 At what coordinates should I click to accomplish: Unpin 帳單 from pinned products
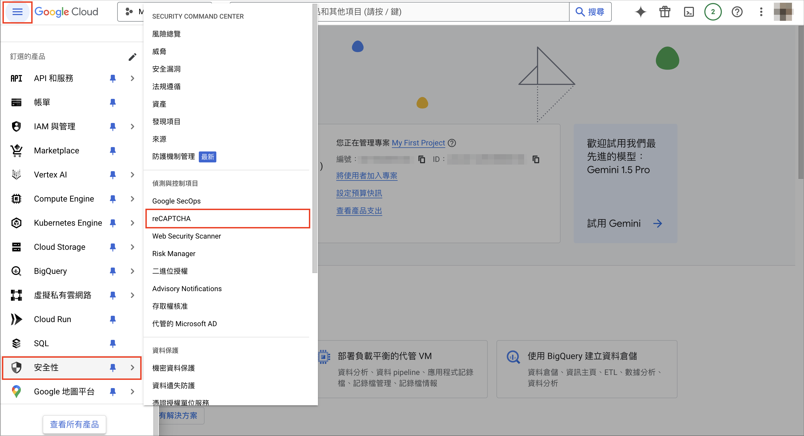(x=113, y=102)
